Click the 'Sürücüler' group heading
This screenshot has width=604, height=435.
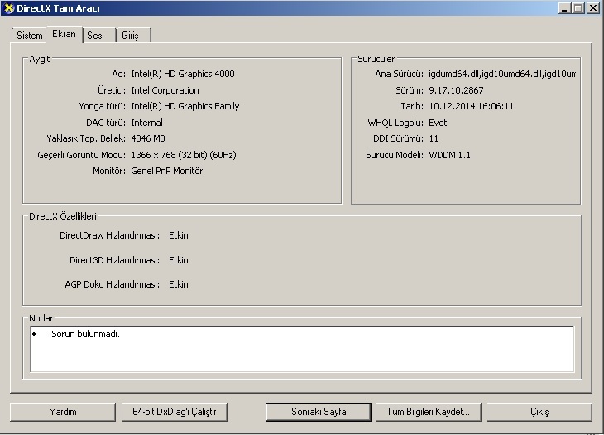(x=376, y=59)
